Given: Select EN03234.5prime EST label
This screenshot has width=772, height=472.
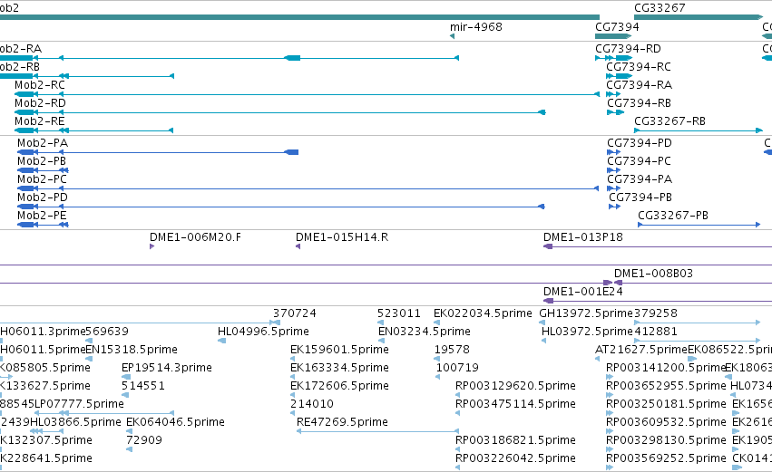Looking at the screenshot, I should 424,332.
